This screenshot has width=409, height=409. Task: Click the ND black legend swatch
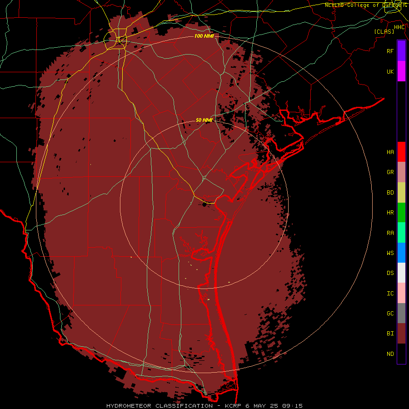click(401, 354)
